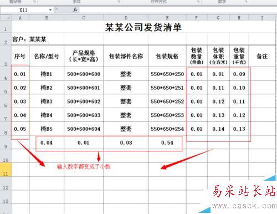Click the 500*600*600 cell
The image size is (277, 214).
point(84,74)
